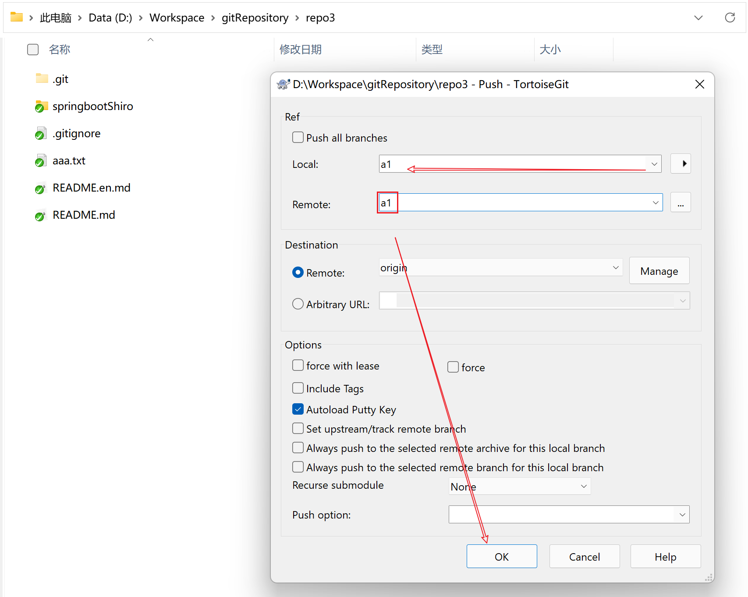This screenshot has width=748, height=597.
Task: Enable Push all branches checkbox
Action: pos(298,138)
